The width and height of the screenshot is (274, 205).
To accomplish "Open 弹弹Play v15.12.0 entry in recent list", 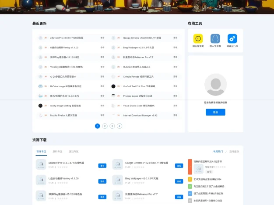I will pos(65,57).
